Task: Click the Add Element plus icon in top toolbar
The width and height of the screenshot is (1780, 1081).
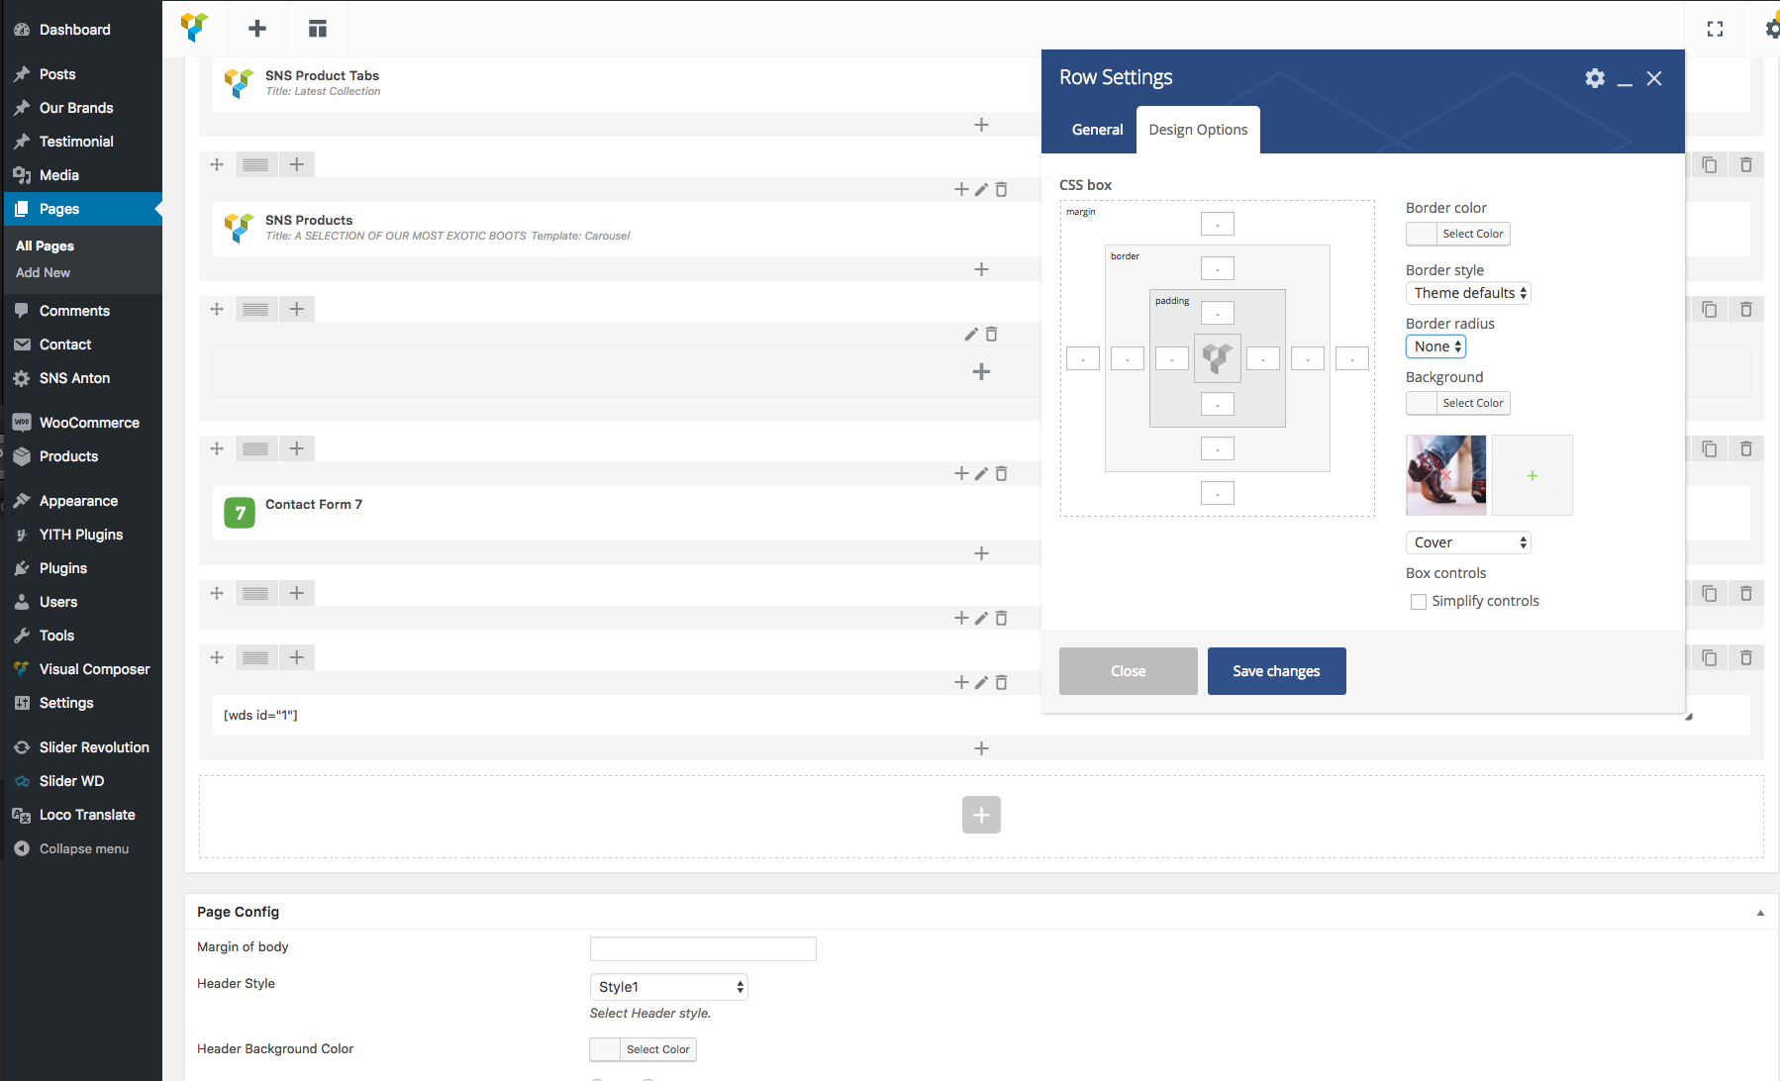Action: point(257,29)
